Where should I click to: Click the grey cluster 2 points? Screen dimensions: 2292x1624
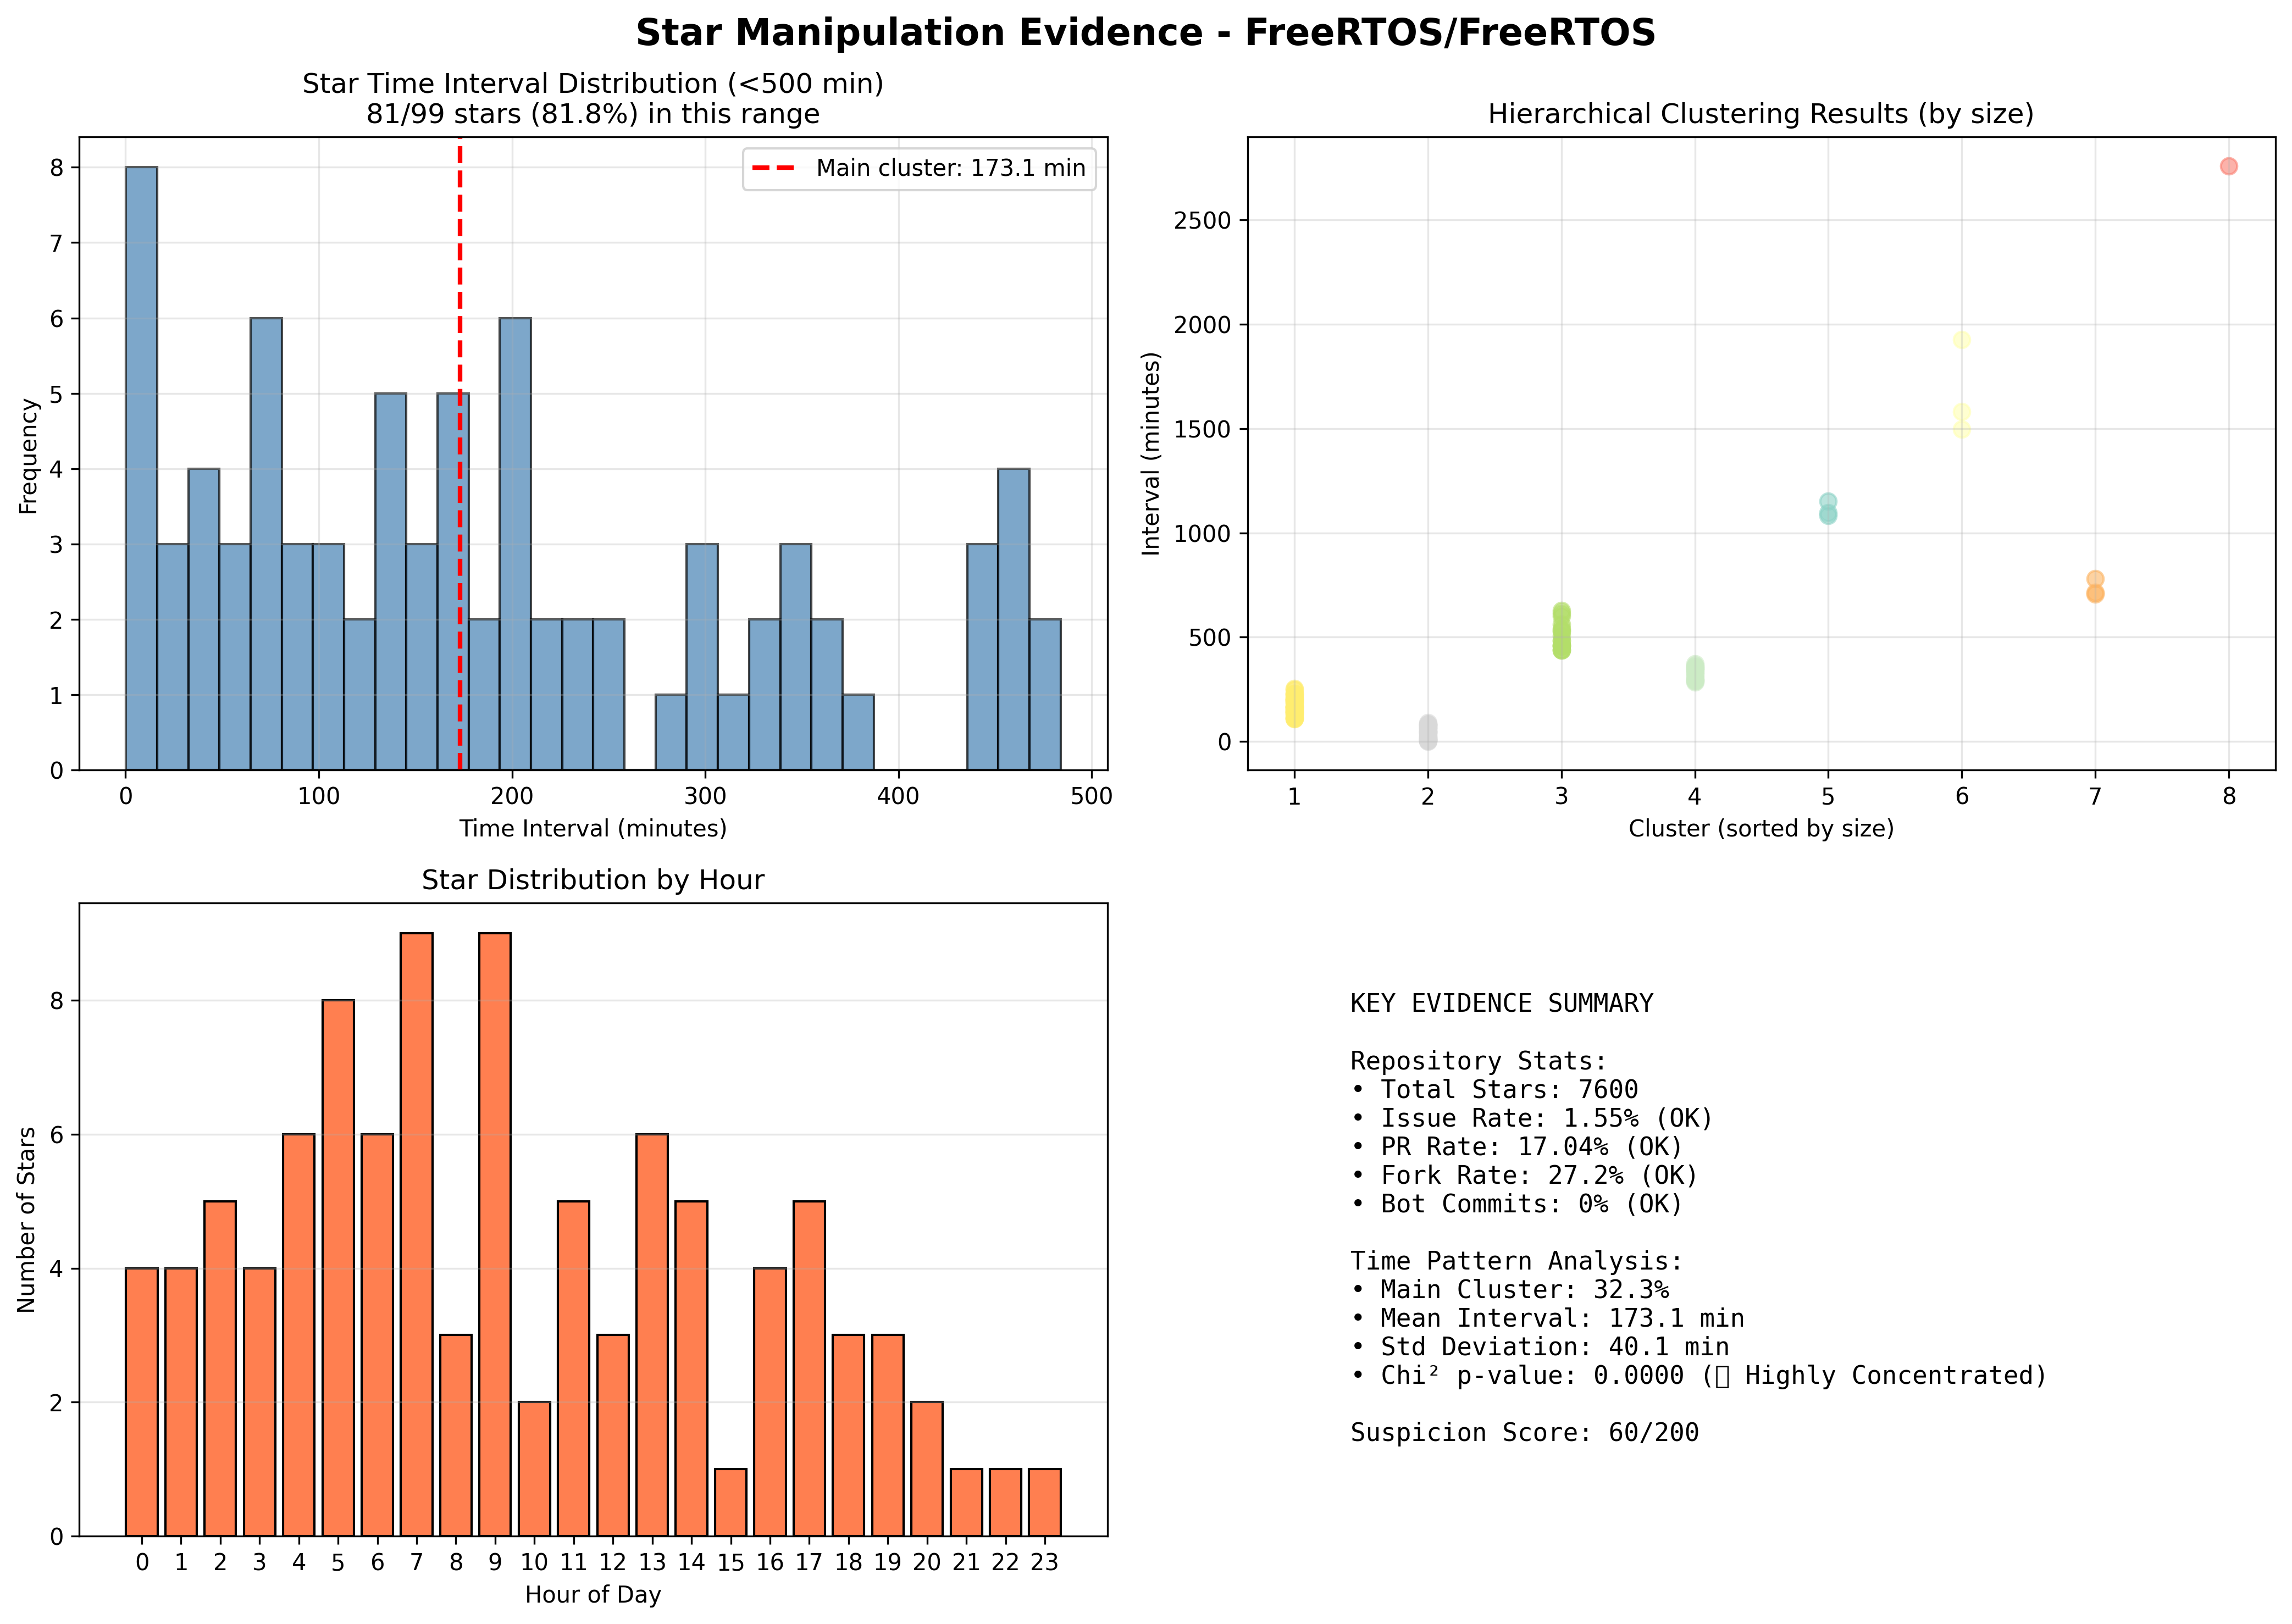(x=1428, y=732)
